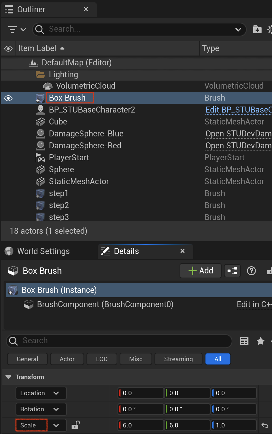Viewport: 272px width, 434px height.
Task: Click the StaticMeshActor mesh icon
Action: [x=40, y=181]
